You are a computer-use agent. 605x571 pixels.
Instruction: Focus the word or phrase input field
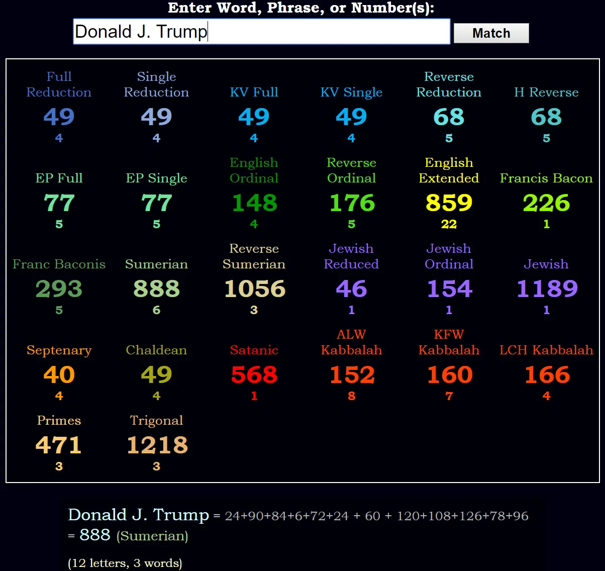261,32
